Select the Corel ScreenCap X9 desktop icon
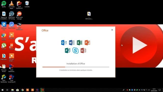The height and width of the screenshot is (92, 163). click(x=11, y=79)
